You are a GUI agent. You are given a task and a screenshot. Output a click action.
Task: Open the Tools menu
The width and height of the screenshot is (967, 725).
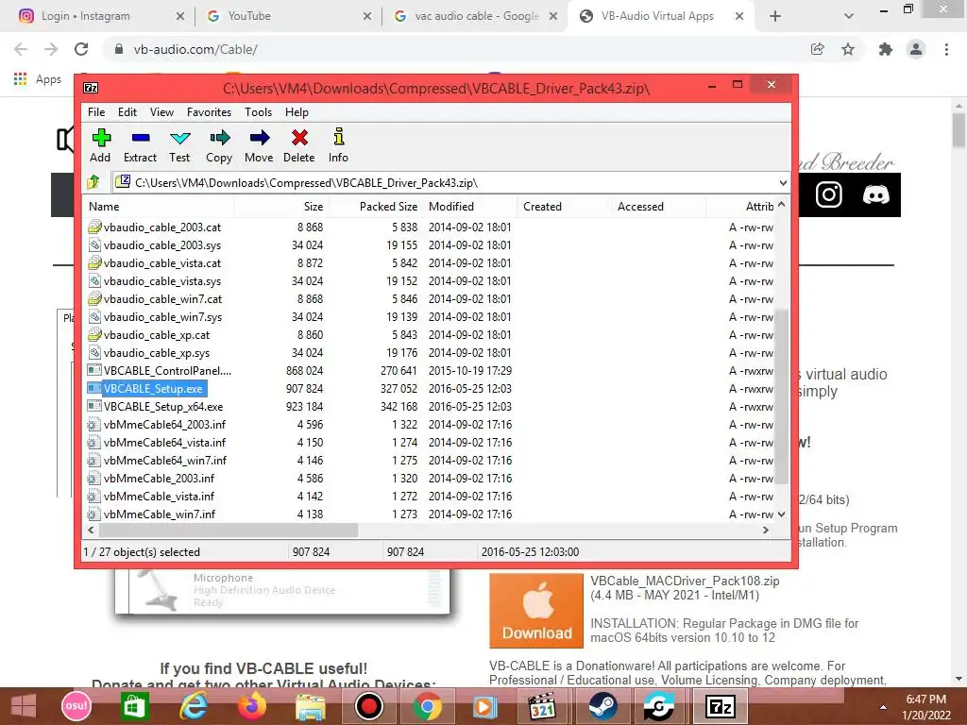258,112
